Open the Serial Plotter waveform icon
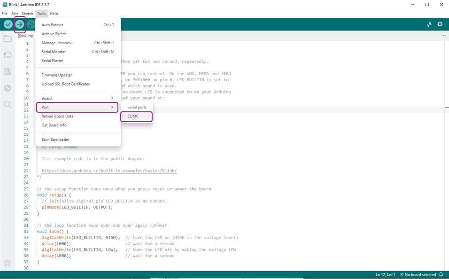This screenshot has width=449, height=279. [x=429, y=24]
